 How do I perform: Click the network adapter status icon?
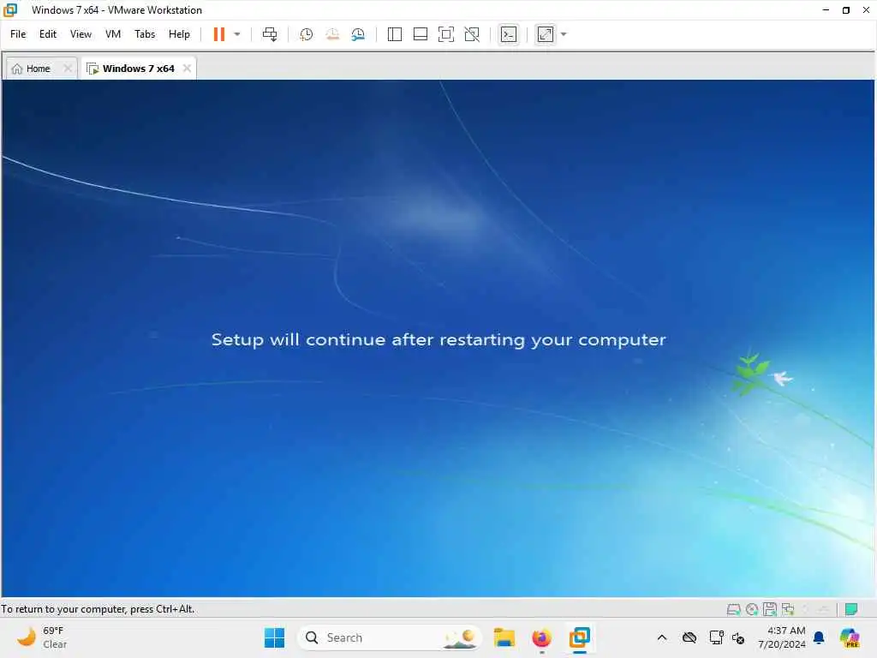point(788,609)
